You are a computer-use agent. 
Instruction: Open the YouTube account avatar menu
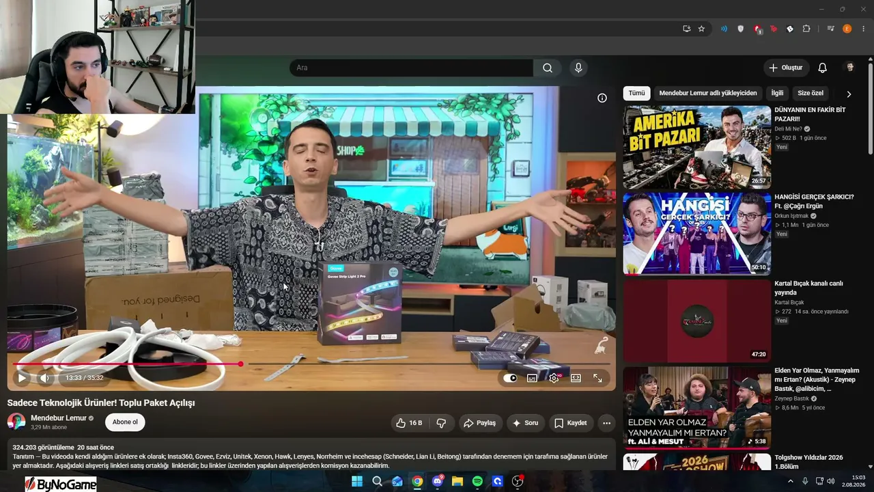coord(850,68)
